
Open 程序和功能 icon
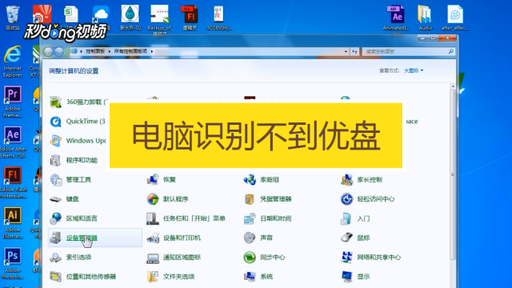[x=55, y=160]
